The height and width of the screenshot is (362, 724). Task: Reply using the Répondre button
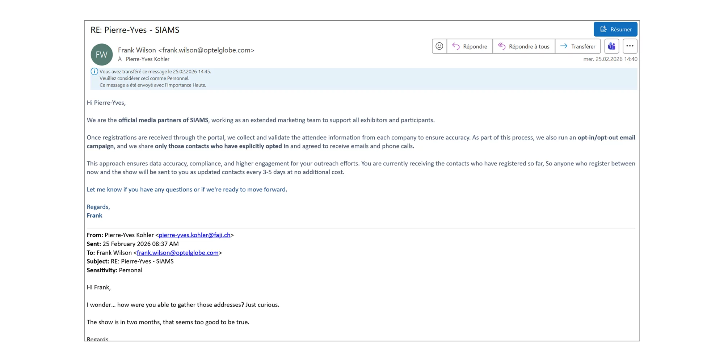pos(470,46)
